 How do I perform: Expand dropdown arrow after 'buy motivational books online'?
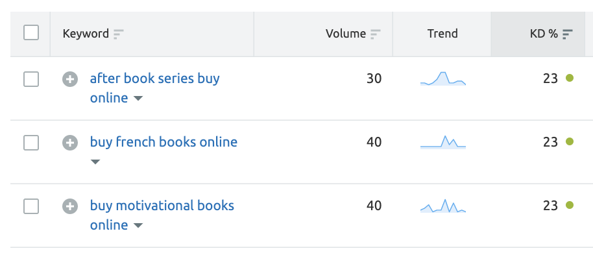pos(138,225)
